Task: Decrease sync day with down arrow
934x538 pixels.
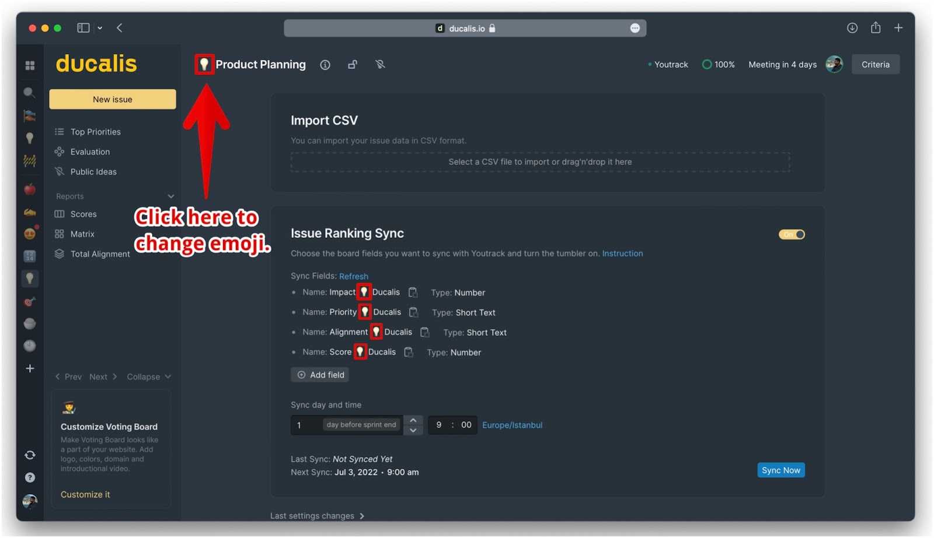Action: point(413,430)
